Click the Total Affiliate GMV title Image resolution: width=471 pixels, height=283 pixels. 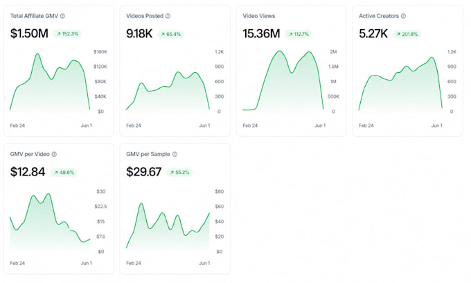[34, 16]
